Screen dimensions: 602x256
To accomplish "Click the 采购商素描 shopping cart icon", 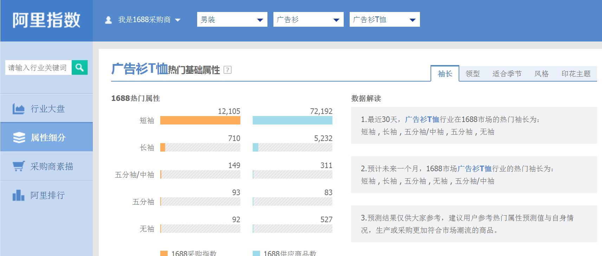I will click(18, 166).
